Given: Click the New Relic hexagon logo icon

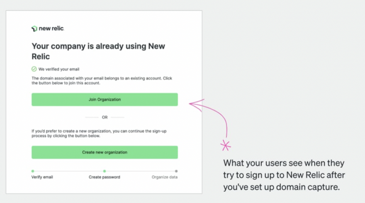Looking at the screenshot, I should pyautogui.click(x=34, y=29).
